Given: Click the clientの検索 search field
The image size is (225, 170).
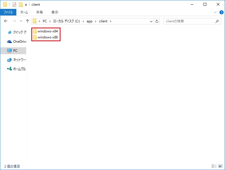Looking at the screenshot, I should tap(188, 21).
